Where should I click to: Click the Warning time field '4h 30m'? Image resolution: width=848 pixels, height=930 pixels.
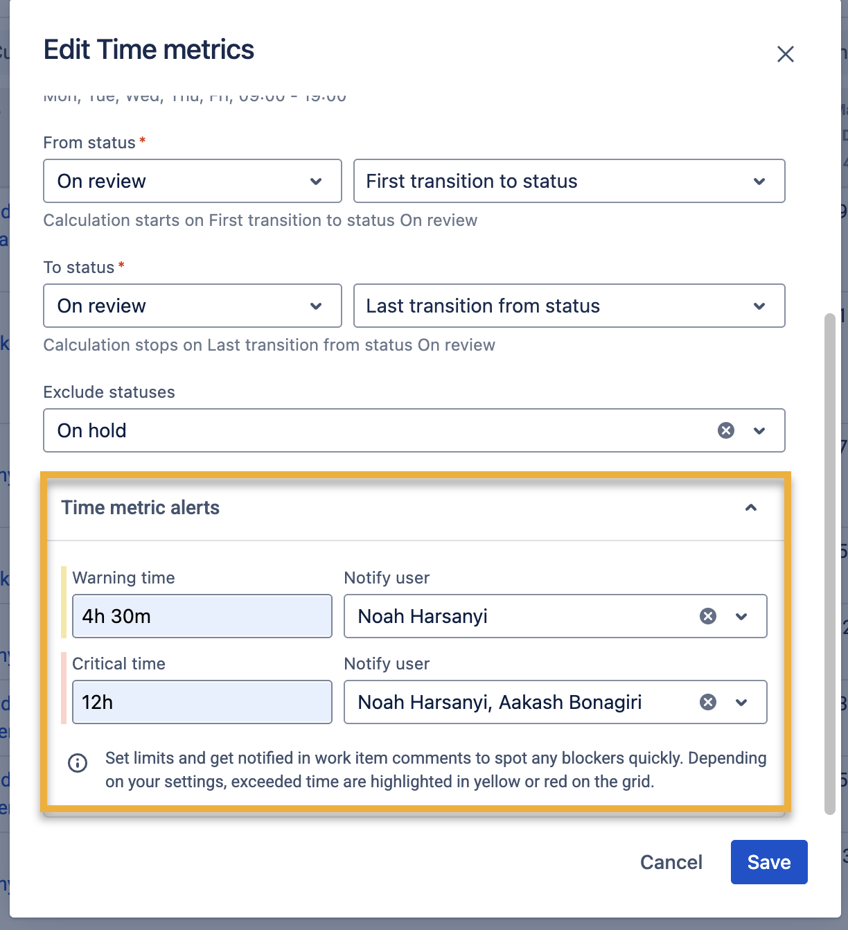pyautogui.click(x=202, y=616)
